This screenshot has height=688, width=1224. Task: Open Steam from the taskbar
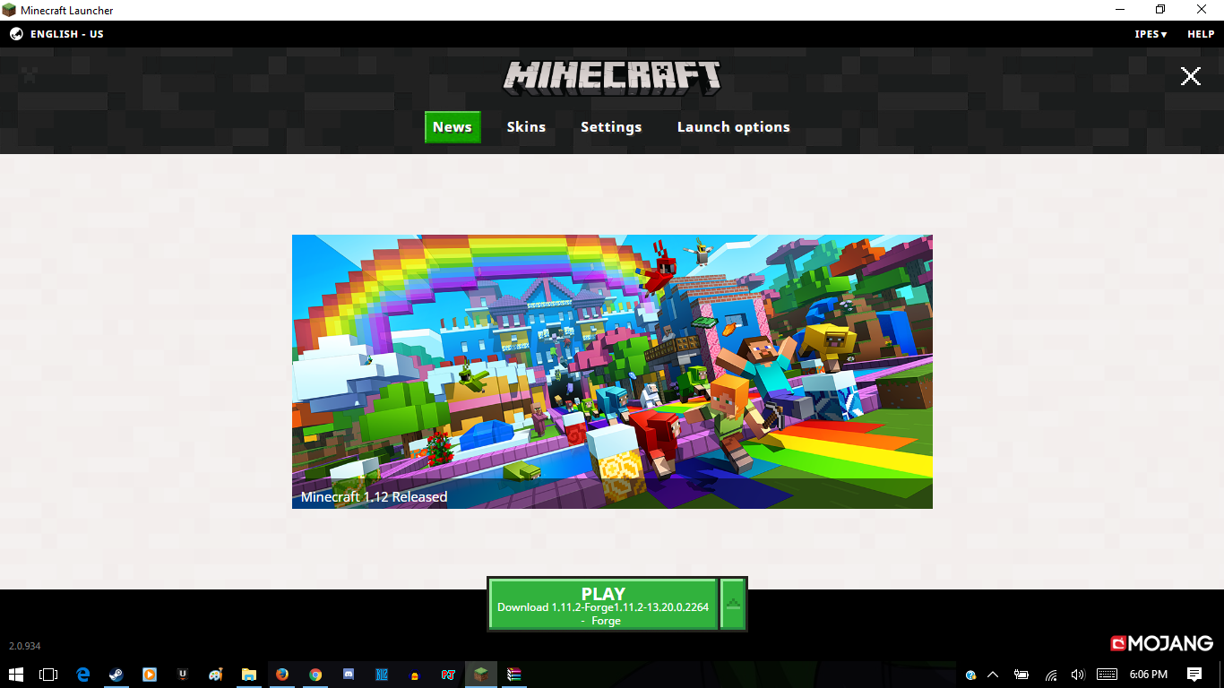tap(116, 675)
